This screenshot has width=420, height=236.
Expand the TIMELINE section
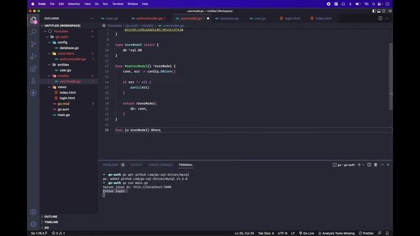coord(51,222)
